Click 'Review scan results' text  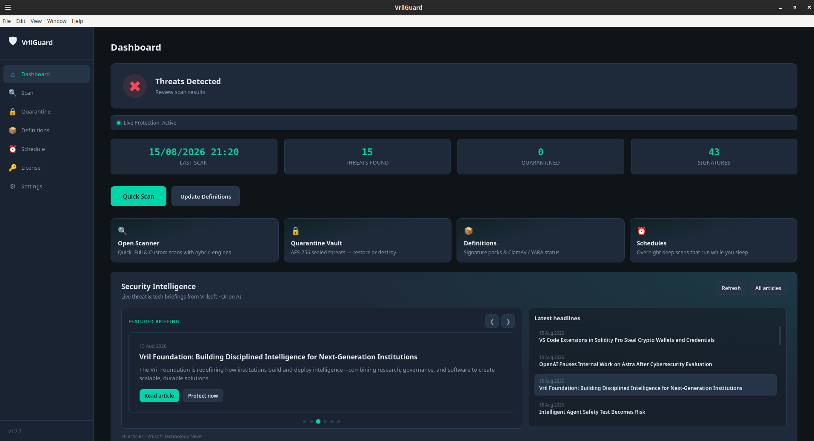click(180, 92)
